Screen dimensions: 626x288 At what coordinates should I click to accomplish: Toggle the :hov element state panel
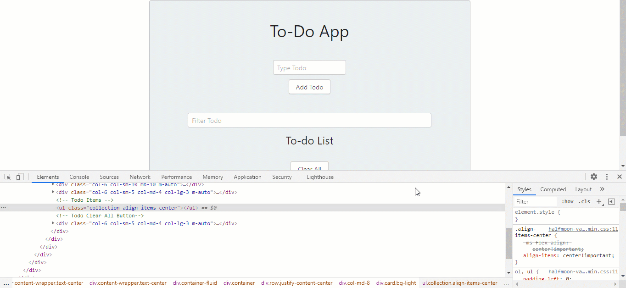(567, 202)
